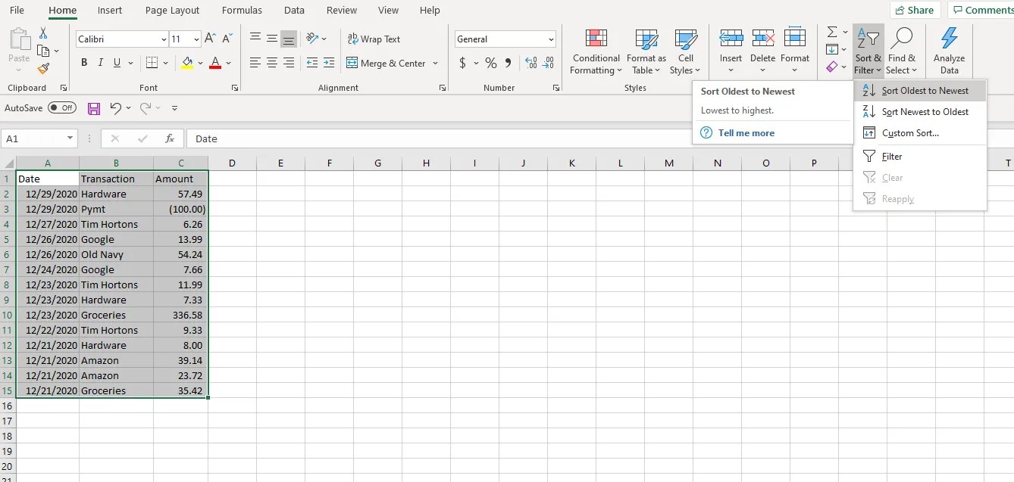The height and width of the screenshot is (482, 1014).
Task: Open the font size dropdown
Action: click(x=195, y=39)
